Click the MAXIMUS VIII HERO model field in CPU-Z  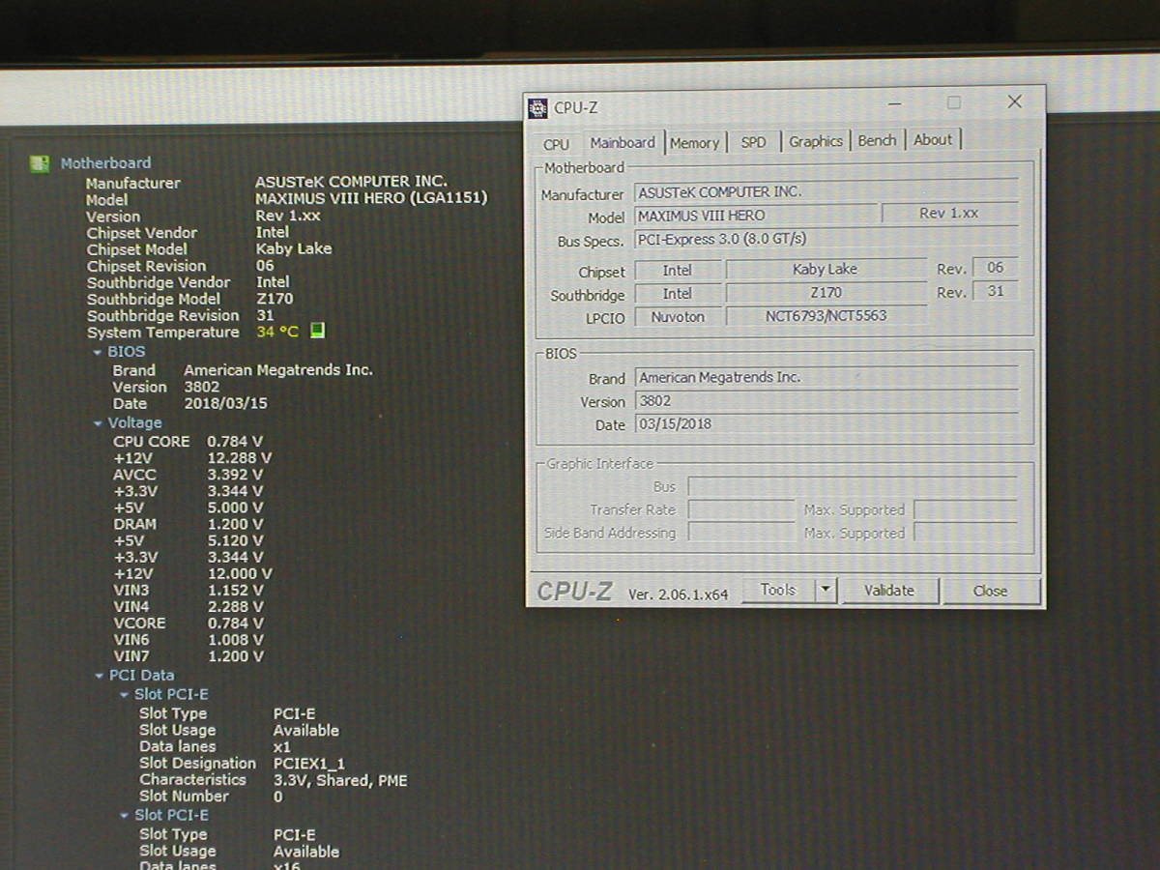[755, 215]
